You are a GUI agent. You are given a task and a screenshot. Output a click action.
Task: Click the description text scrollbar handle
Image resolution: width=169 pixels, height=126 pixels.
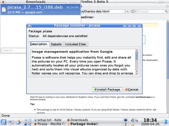pyautogui.click(x=136, y=56)
